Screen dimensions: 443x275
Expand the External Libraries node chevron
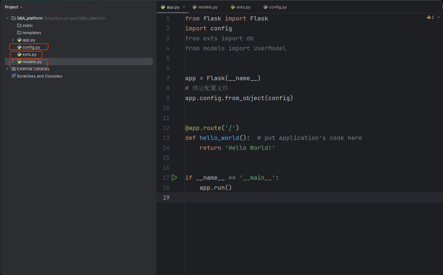click(x=7, y=69)
